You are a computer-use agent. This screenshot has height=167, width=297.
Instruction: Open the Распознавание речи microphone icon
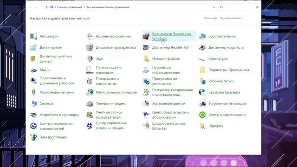coord(33,92)
